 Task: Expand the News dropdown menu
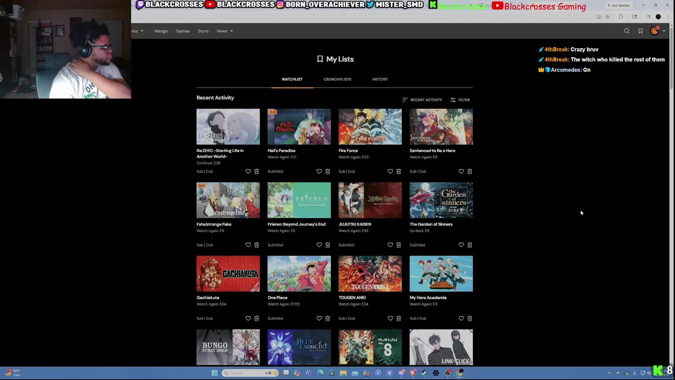tap(224, 31)
